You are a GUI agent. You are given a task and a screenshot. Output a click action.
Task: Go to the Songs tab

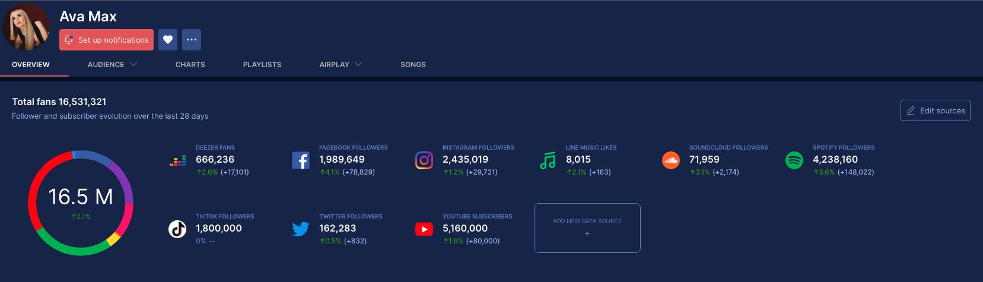(413, 64)
